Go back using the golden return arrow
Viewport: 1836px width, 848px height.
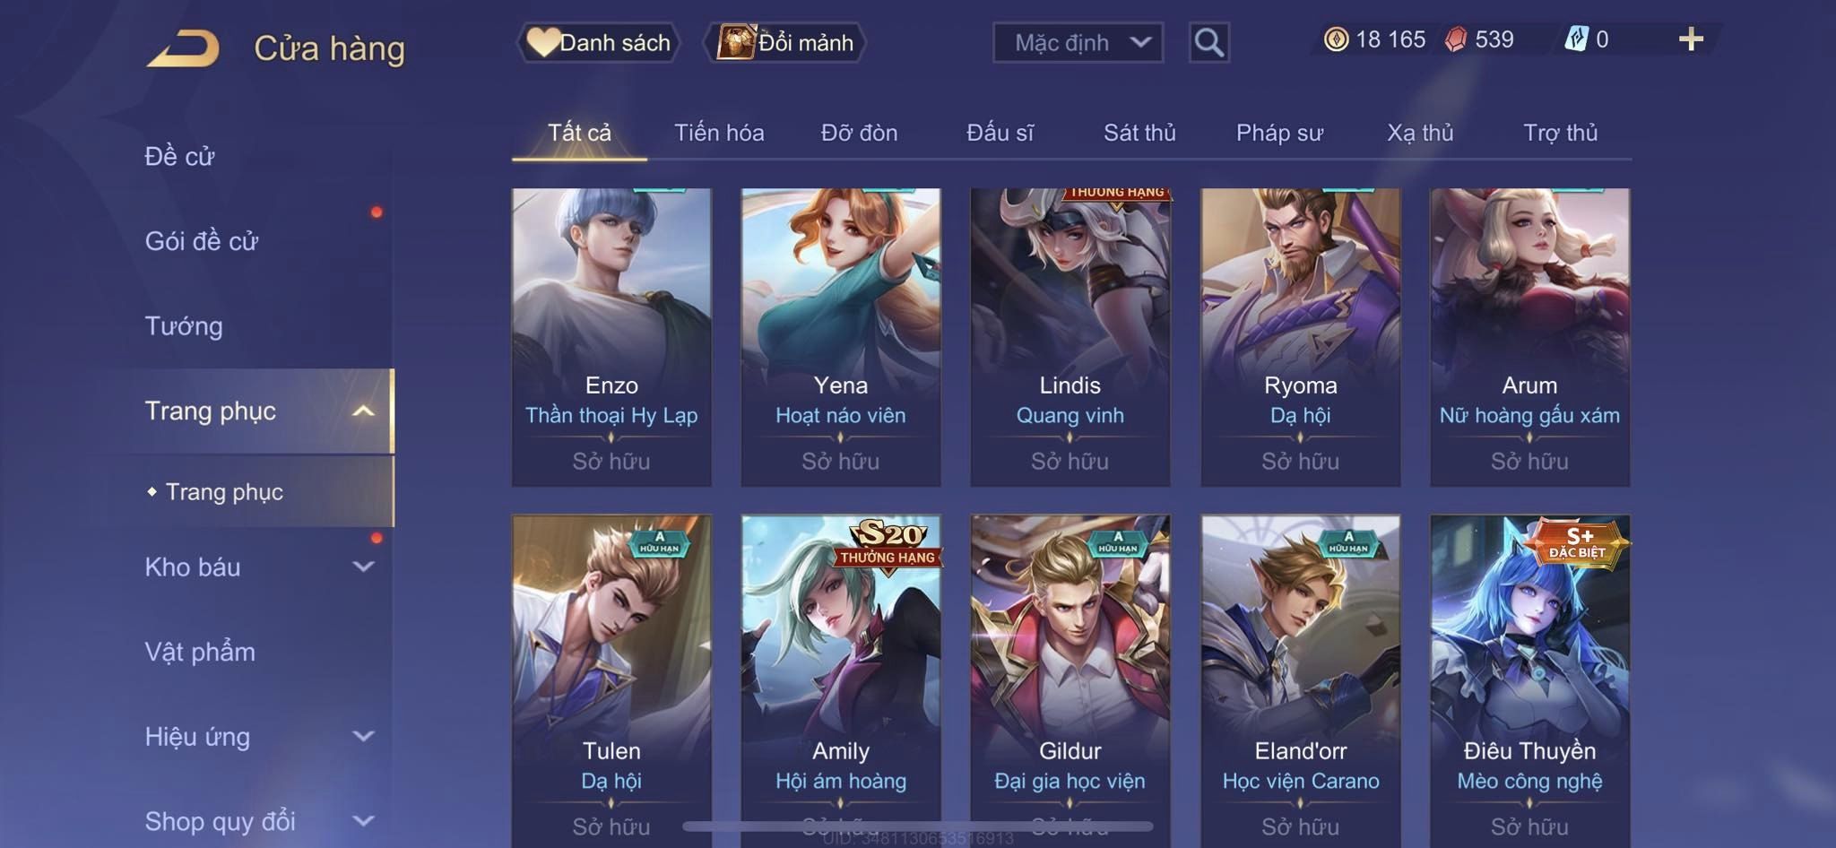(x=184, y=48)
